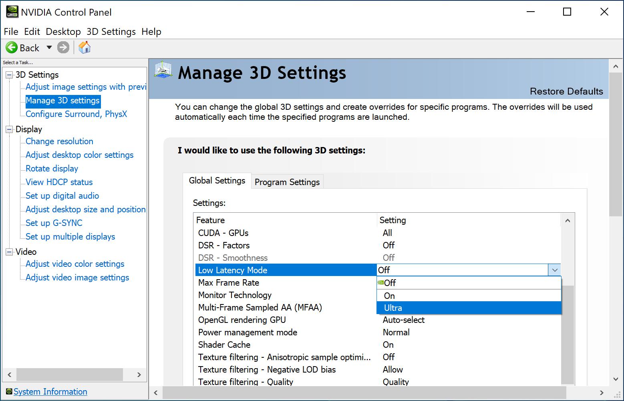
Task: Click the Home icon in toolbar
Action: [85, 47]
